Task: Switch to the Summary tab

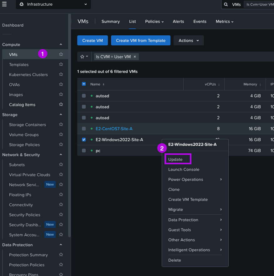Action: 110,22
